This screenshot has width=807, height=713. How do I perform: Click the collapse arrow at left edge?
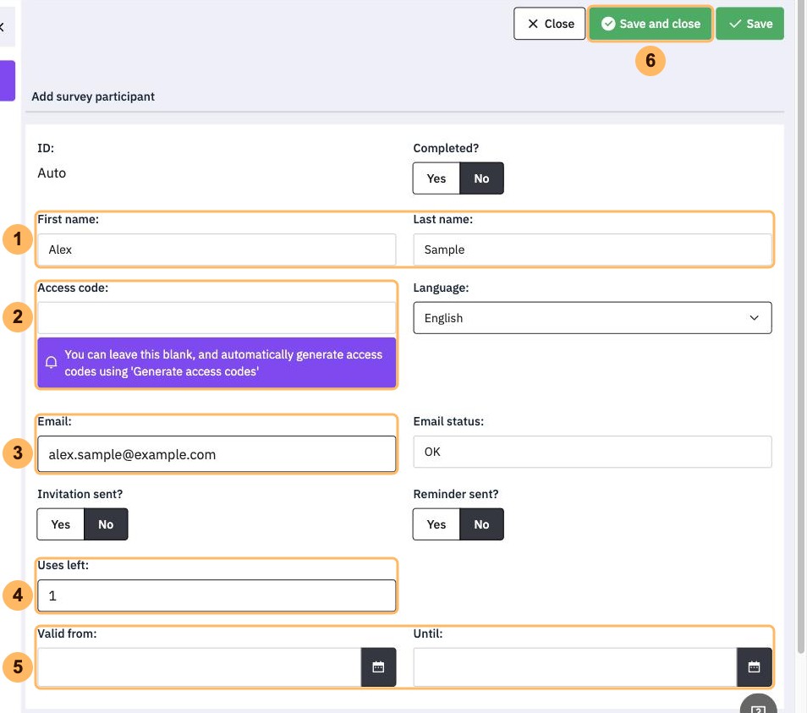(3, 27)
